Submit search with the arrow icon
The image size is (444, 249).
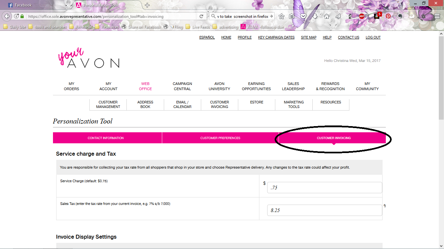(272, 16)
